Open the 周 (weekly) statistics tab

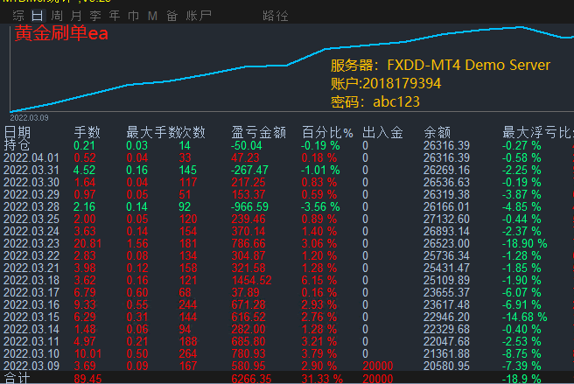57,16
